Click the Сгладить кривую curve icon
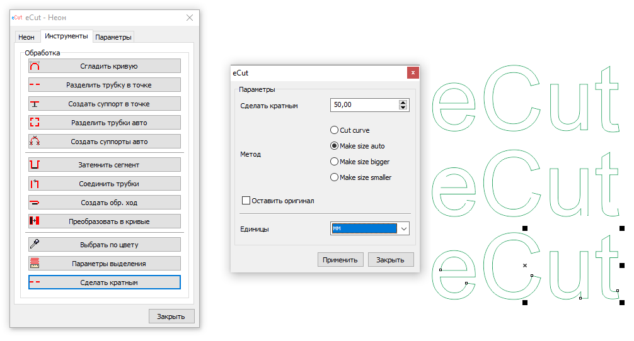The image size is (634, 341). click(35, 66)
